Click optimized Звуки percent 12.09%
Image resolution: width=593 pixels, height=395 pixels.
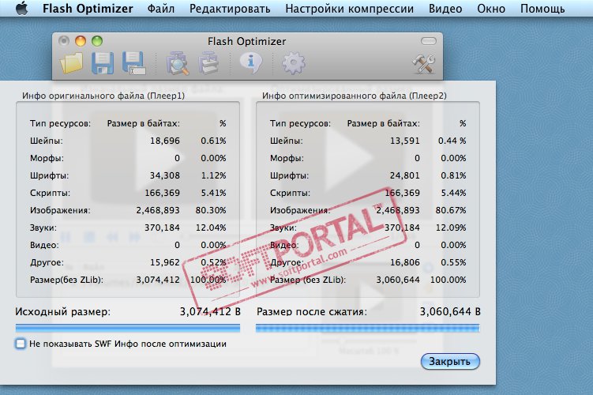tap(451, 228)
